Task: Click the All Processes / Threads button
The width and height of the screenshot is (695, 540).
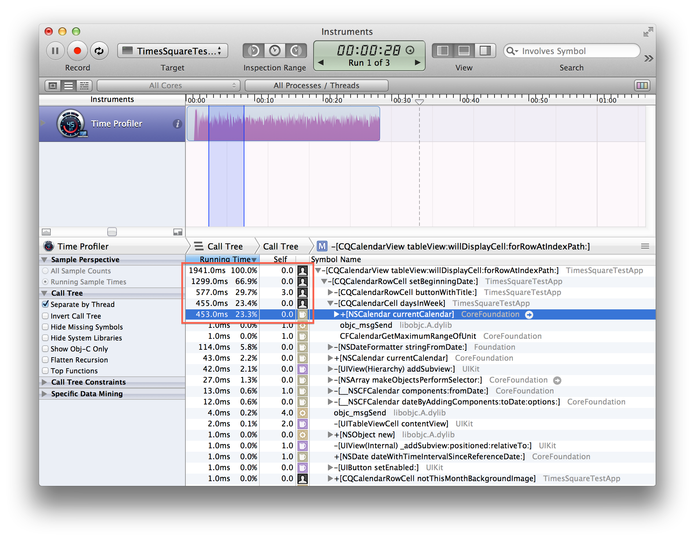Action: pos(316,86)
